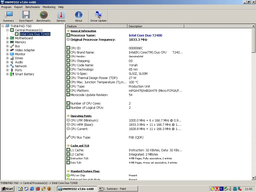This screenshot has width=256, height=192.
Task: Open the Report menu
Action: pos(18,7)
